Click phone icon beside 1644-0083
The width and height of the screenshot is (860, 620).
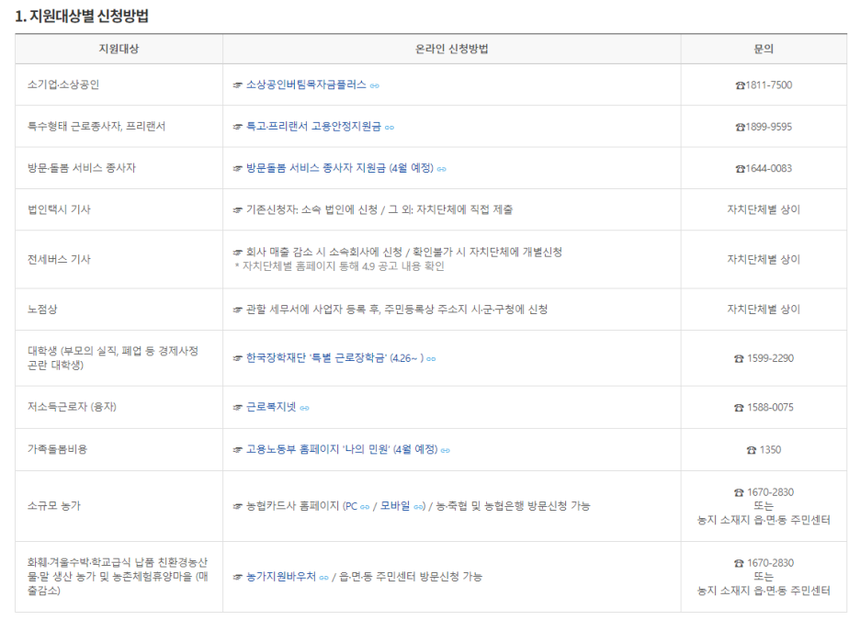(740, 168)
